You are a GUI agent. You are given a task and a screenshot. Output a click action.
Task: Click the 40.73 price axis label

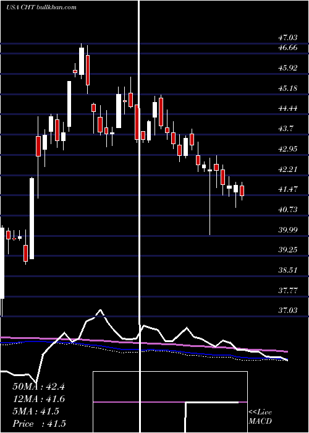click(x=287, y=210)
